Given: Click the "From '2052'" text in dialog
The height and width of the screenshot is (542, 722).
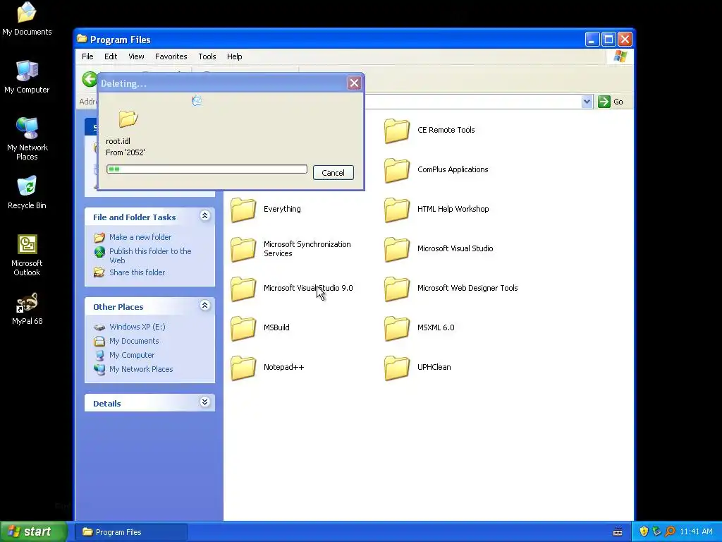Looking at the screenshot, I should tap(126, 152).
